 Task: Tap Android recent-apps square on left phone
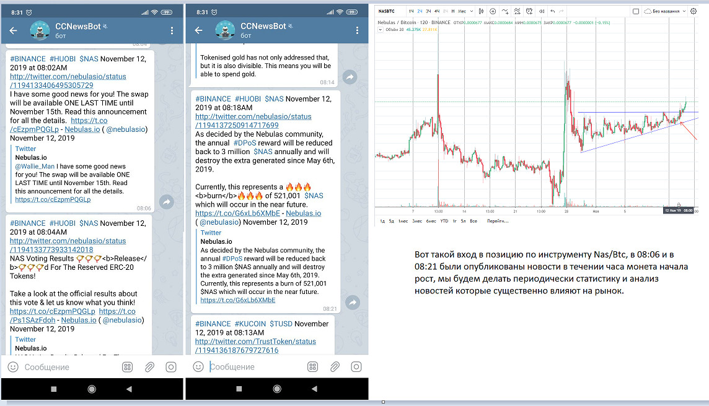point(54,389)
